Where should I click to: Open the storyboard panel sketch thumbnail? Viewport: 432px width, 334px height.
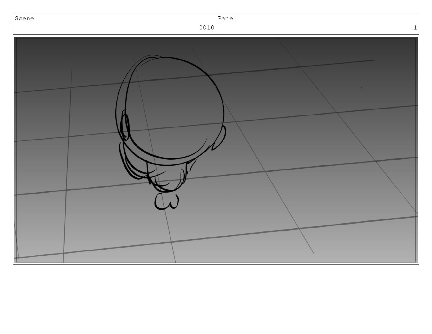pos(216,150)
